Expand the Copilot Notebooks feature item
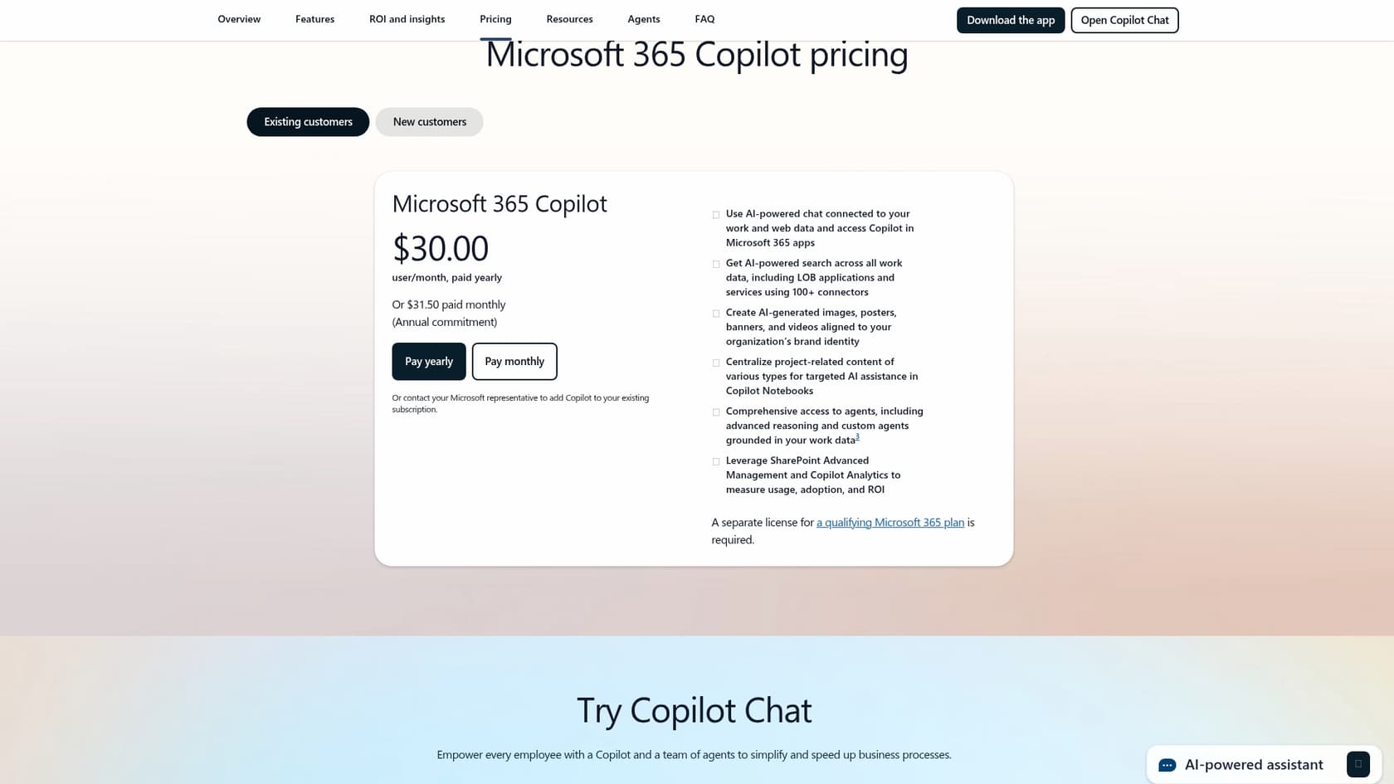 tap(716, 363)
